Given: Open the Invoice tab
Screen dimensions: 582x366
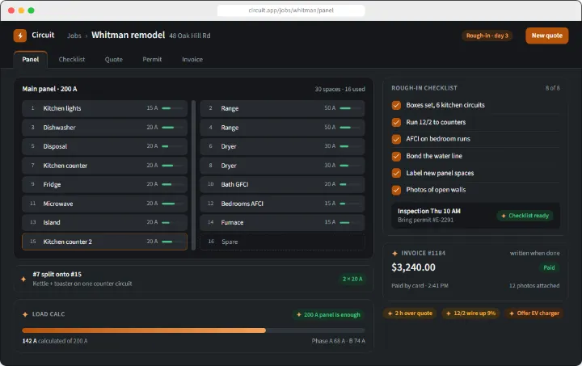Looking at the screenshot, I should [192, 59].
